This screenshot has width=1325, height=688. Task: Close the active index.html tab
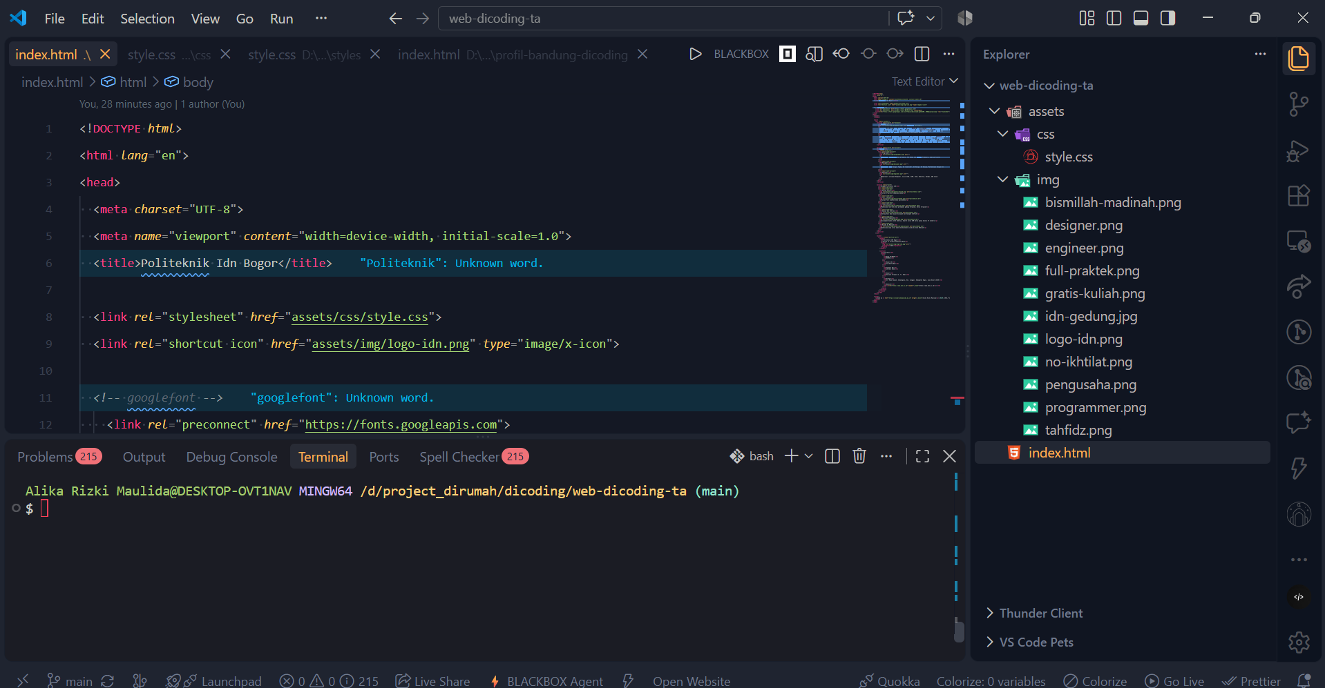tap(105, 54)
